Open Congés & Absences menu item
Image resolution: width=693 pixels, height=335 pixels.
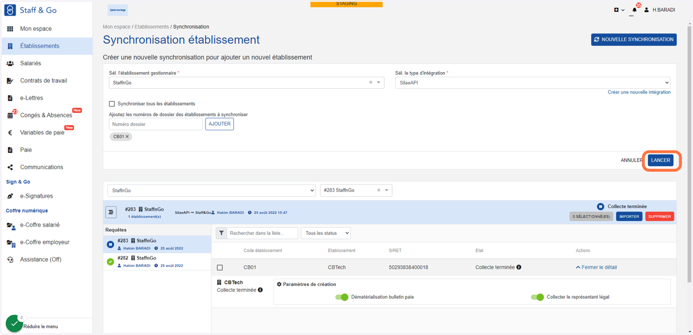point(46,115)
